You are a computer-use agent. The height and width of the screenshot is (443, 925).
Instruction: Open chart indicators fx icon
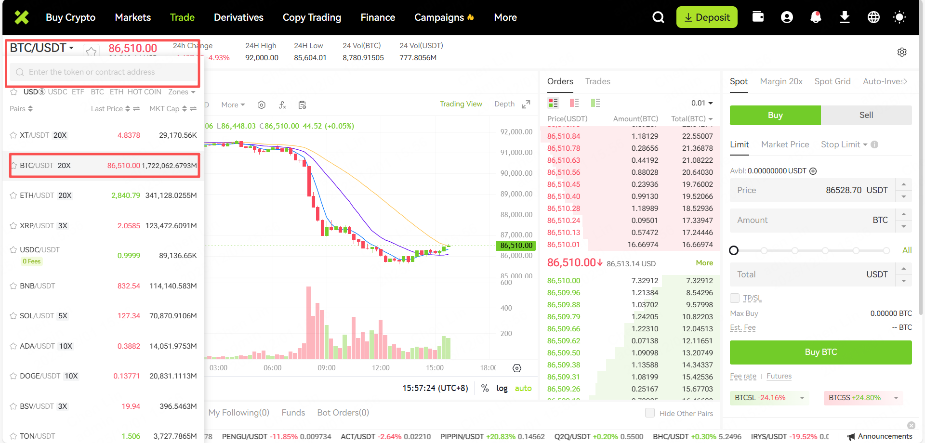(282, 105)
